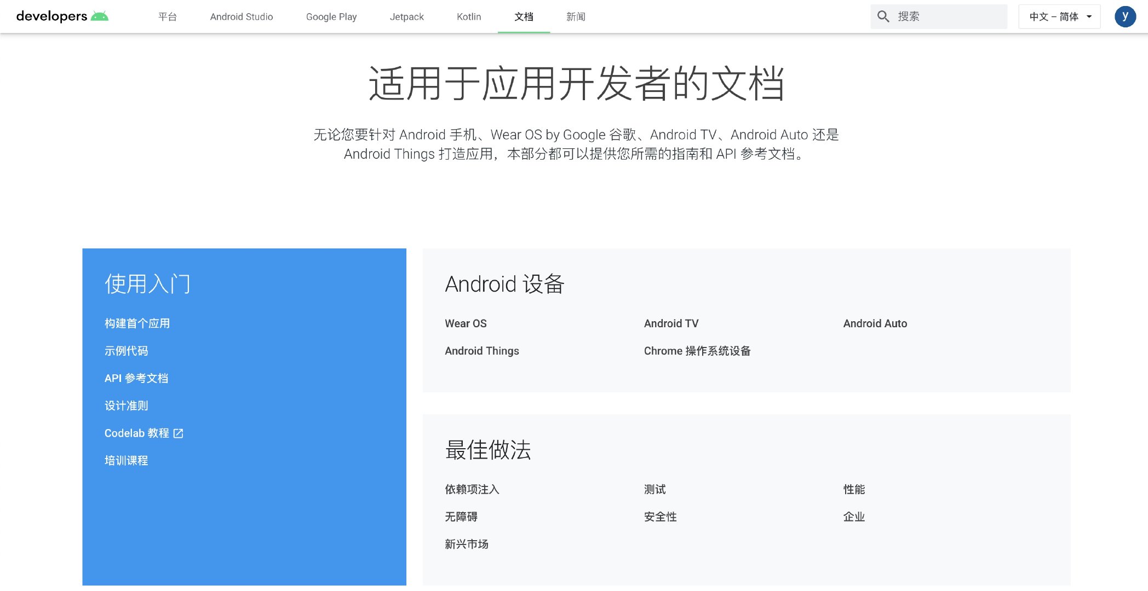Image resolution: width=1148 pixels, height=591 pixels.
Task: Open the Android Things link
Action: [482, 351]
